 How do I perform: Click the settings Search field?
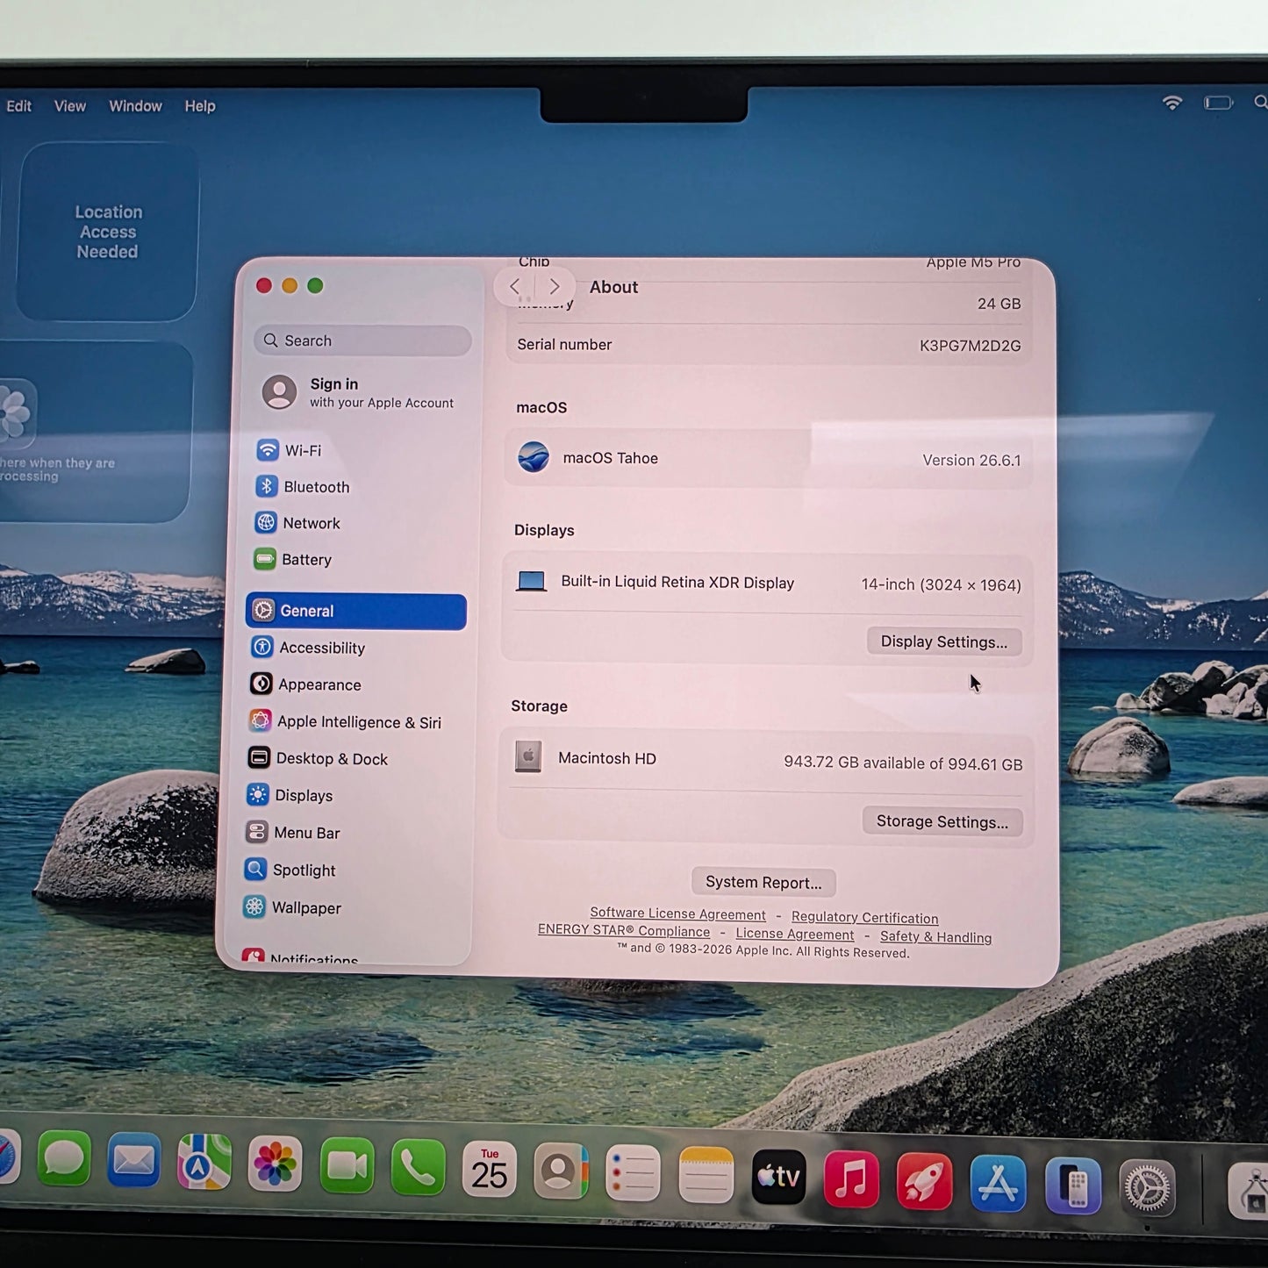(363, 340)
